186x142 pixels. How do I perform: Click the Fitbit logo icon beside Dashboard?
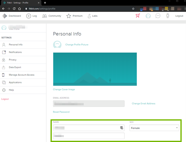click(5, 16)
